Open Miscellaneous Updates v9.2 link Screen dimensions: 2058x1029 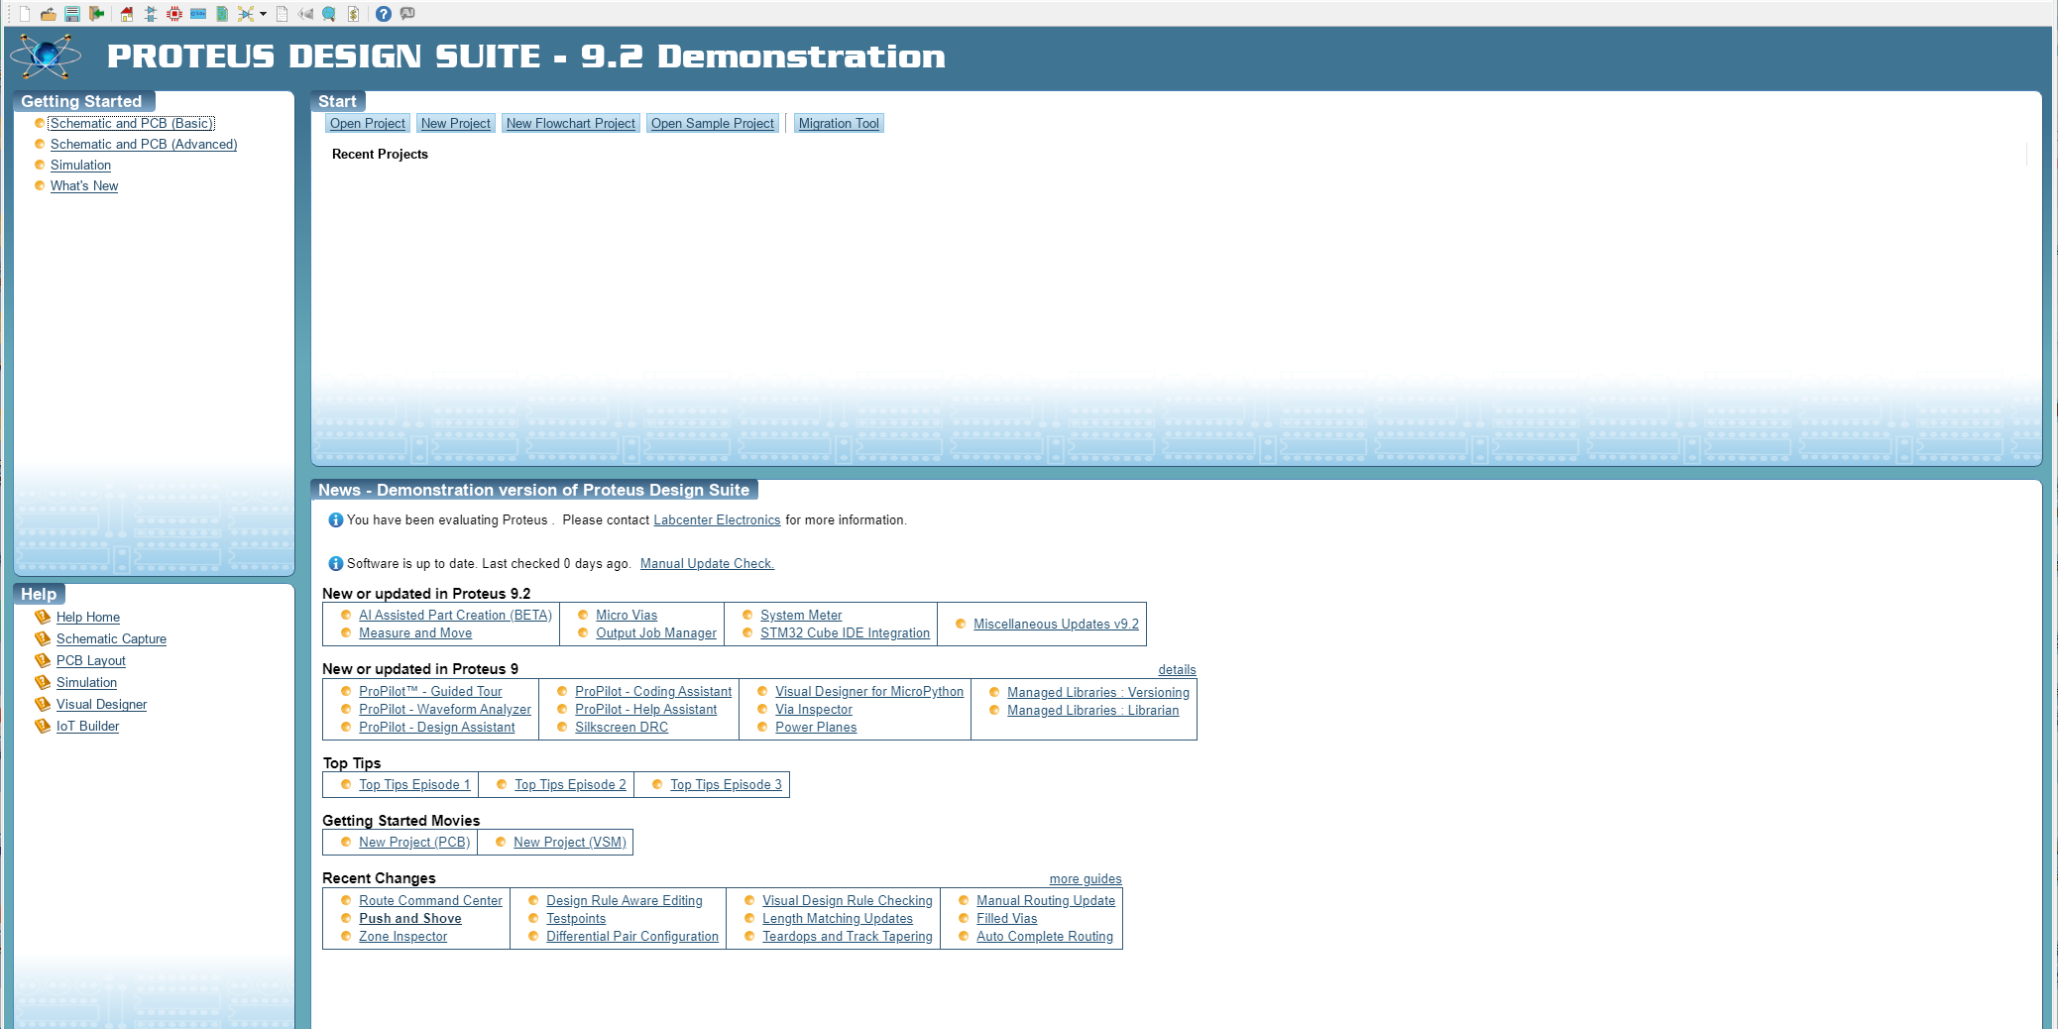pyautogui.click(x=1056, y=625)
